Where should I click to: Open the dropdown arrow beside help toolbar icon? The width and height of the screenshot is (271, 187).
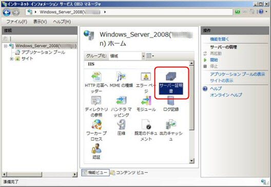point(266,12)
